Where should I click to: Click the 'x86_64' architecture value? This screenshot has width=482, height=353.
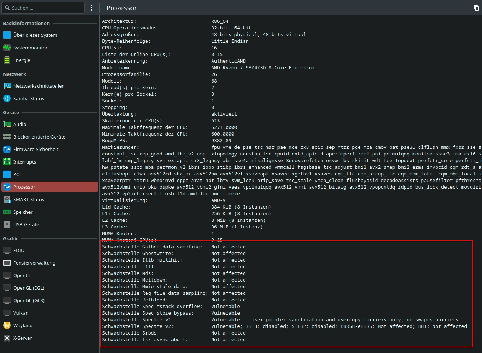220,21
